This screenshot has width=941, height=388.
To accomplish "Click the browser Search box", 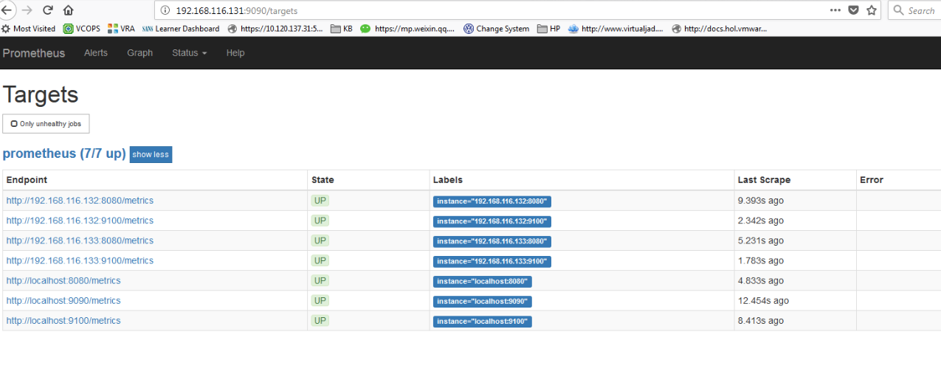I will click(x=915, y=10).
